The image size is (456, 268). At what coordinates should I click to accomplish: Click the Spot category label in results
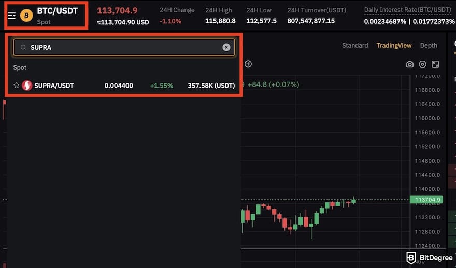tap(20, 67)
